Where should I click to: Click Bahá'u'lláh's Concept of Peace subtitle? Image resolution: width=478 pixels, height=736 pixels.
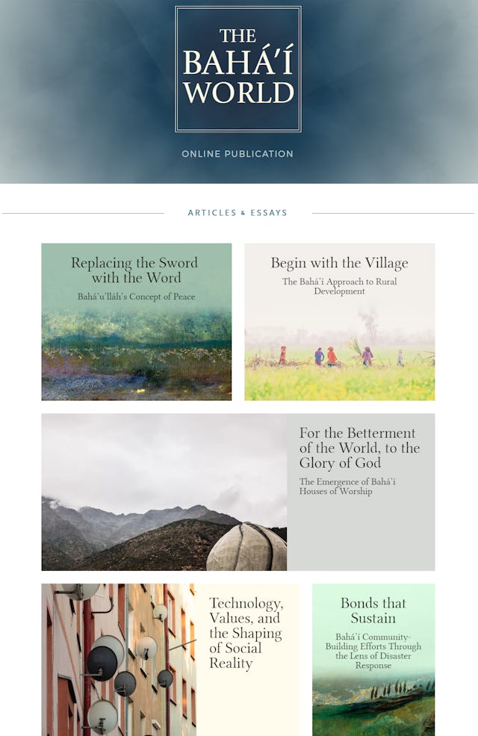click(x=137, y=297)
